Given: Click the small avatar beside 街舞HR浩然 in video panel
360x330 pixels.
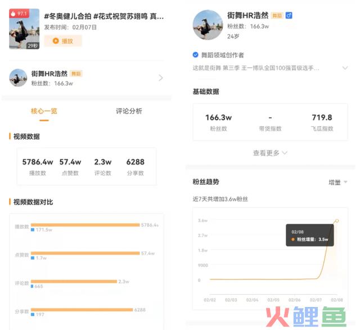Looking at the screenshot, I should click(18, 78).
